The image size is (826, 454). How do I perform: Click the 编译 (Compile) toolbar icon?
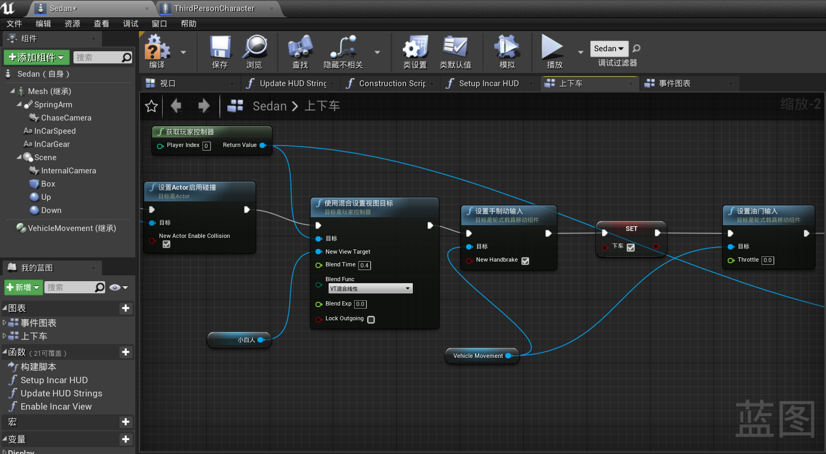pos(157,48)
